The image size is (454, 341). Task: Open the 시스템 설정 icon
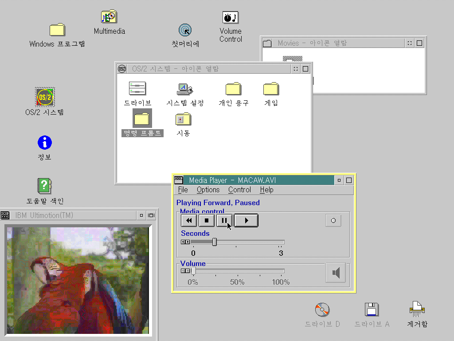(x=185, y=89)
